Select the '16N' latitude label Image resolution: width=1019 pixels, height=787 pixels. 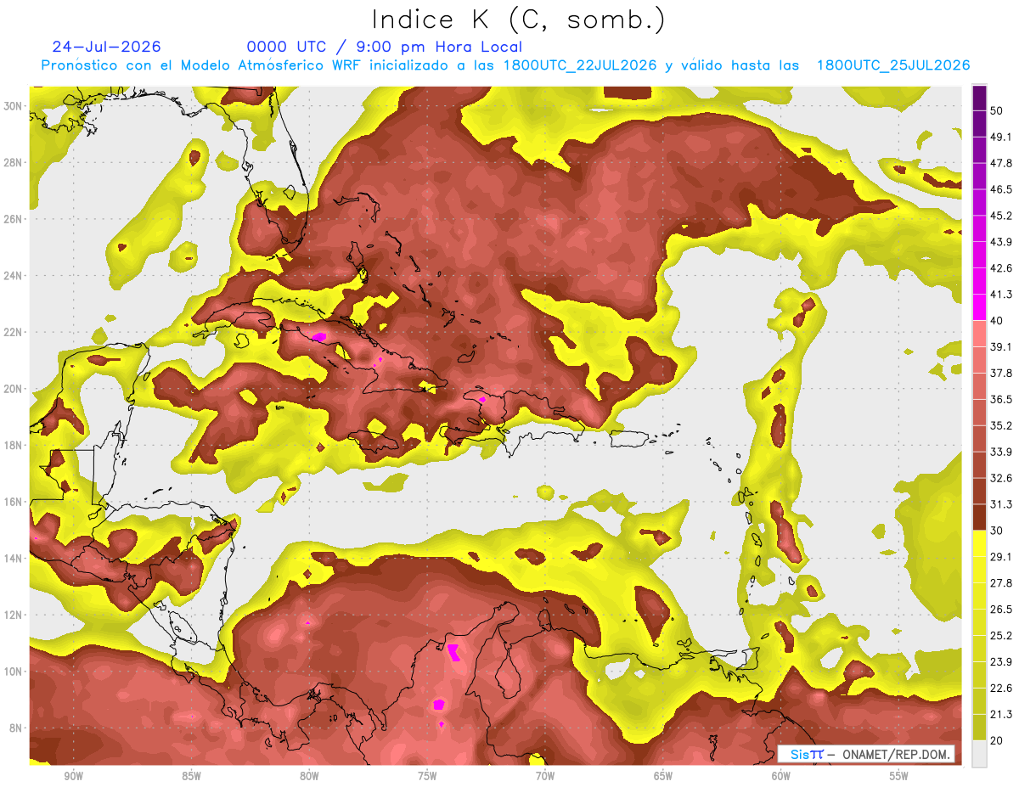[x=13, y=502]
